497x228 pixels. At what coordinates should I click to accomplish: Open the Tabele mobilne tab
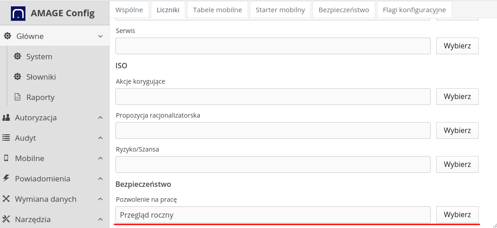pos(217,9)
